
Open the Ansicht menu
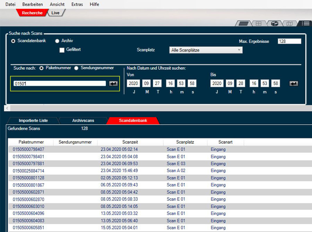(x=57, y=4)
